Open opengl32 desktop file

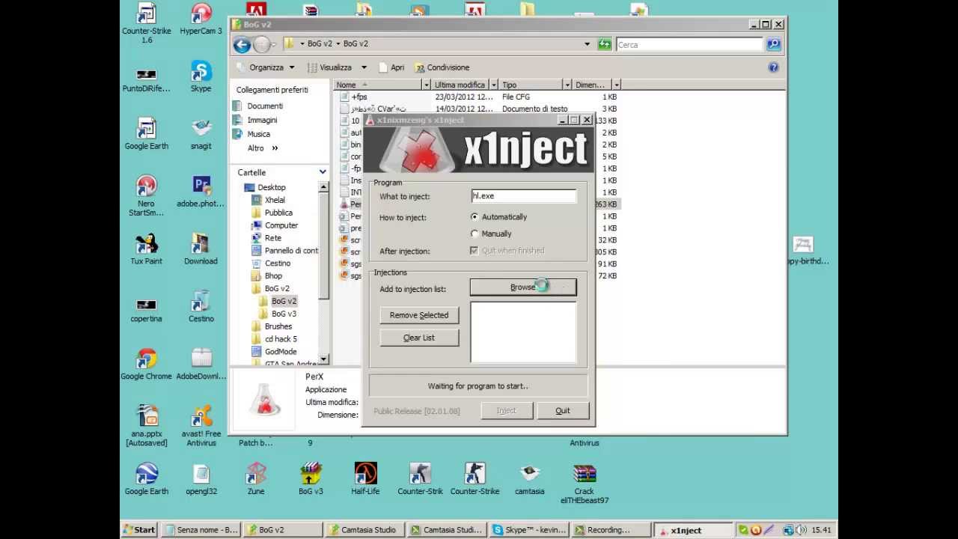point(201,479)
